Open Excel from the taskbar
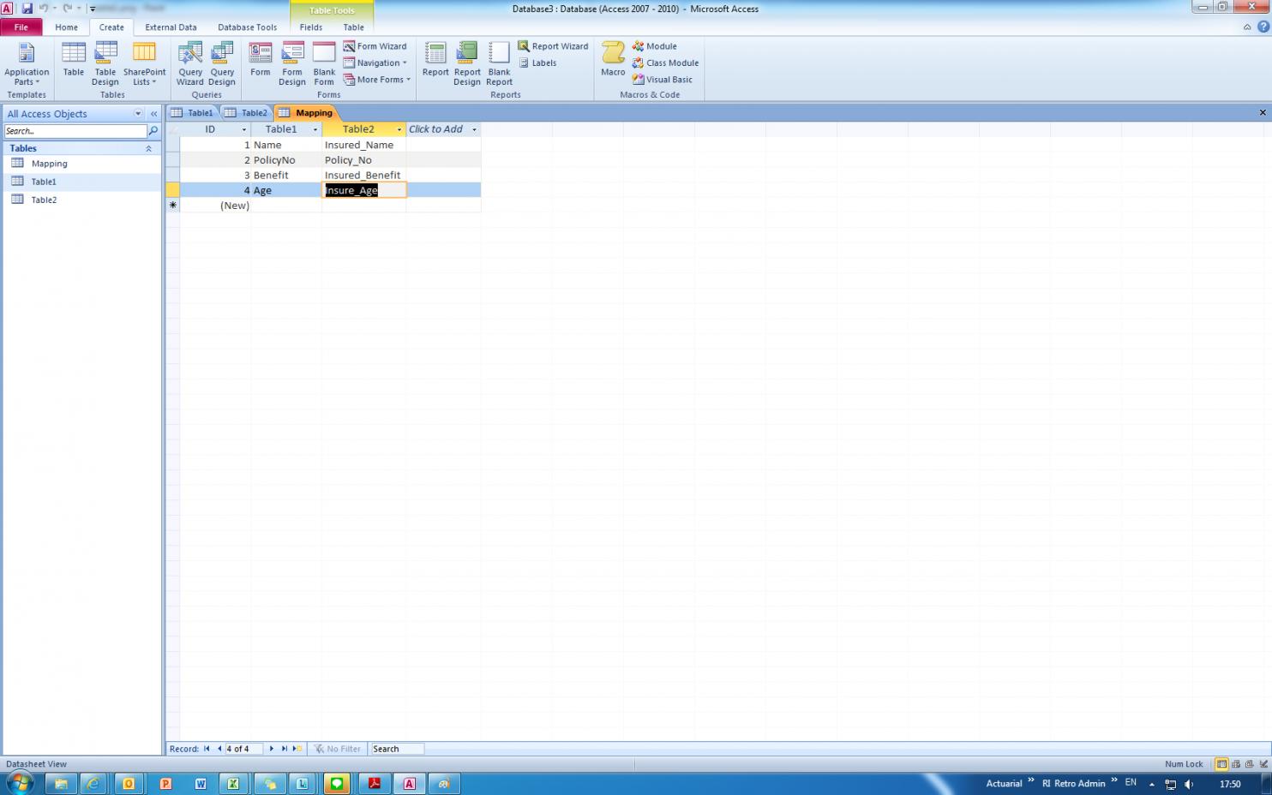1272x795 pixels. (233, 783)
